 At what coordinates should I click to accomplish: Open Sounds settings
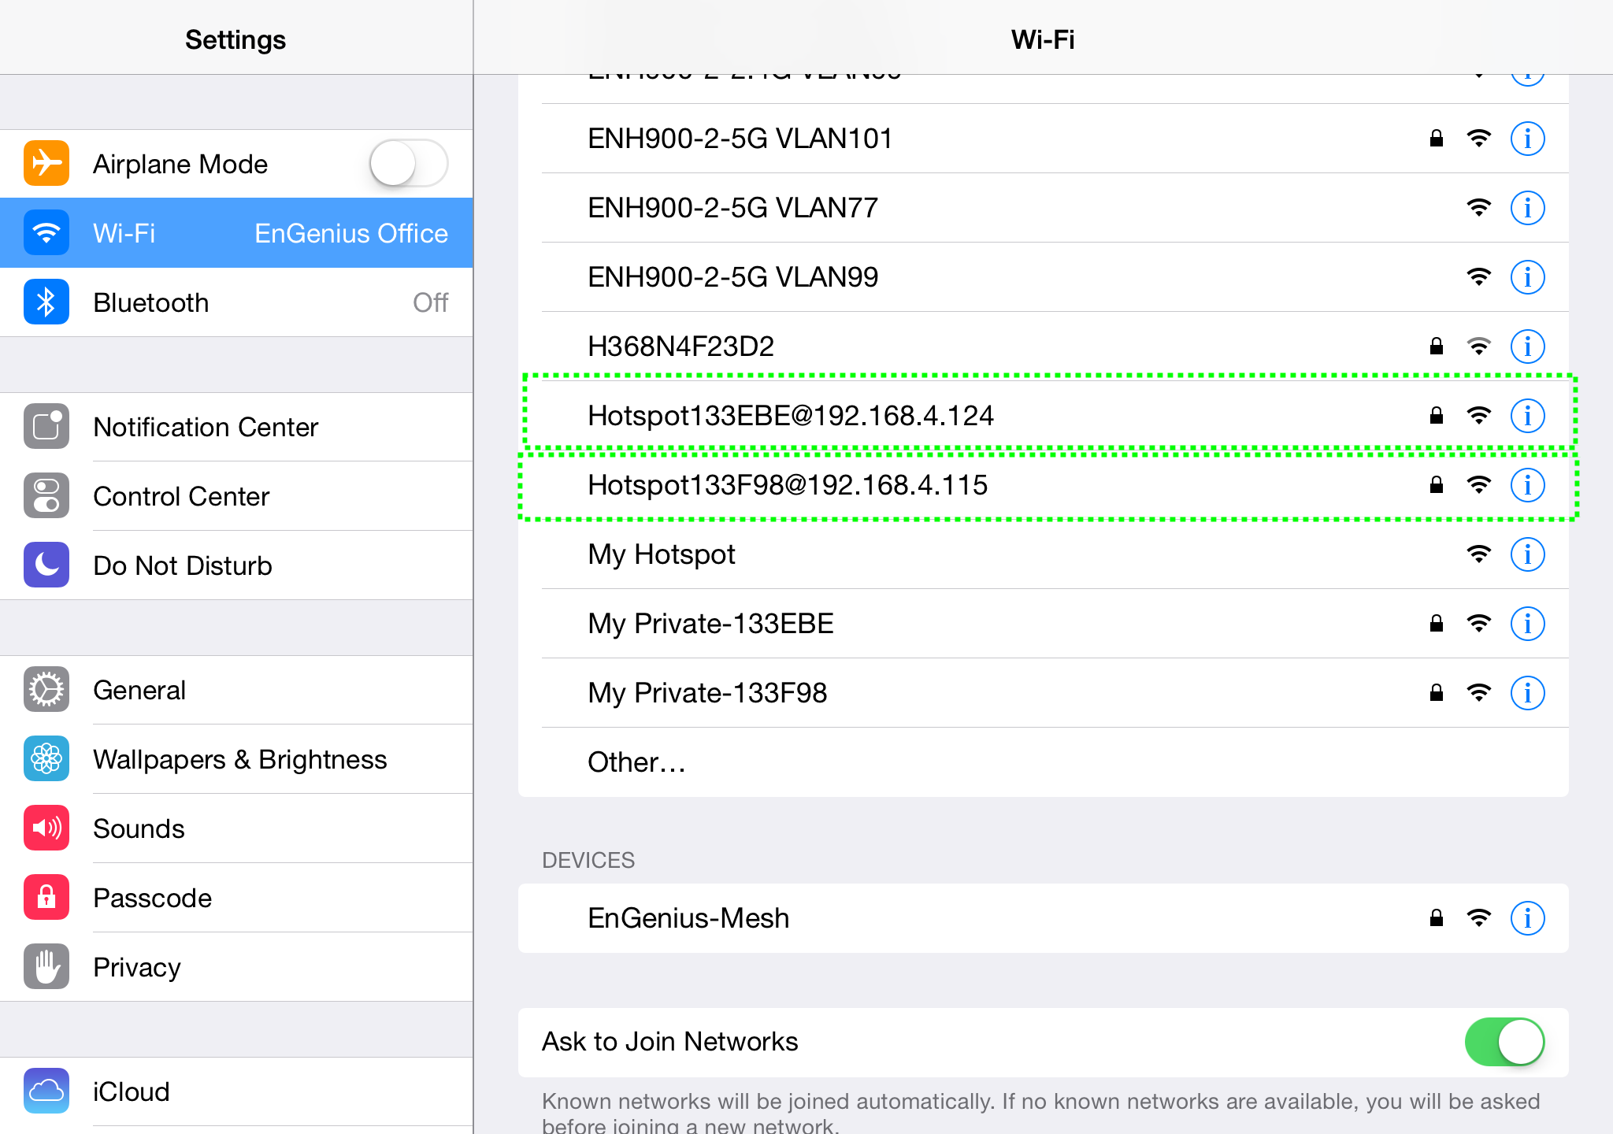(236, 828)
